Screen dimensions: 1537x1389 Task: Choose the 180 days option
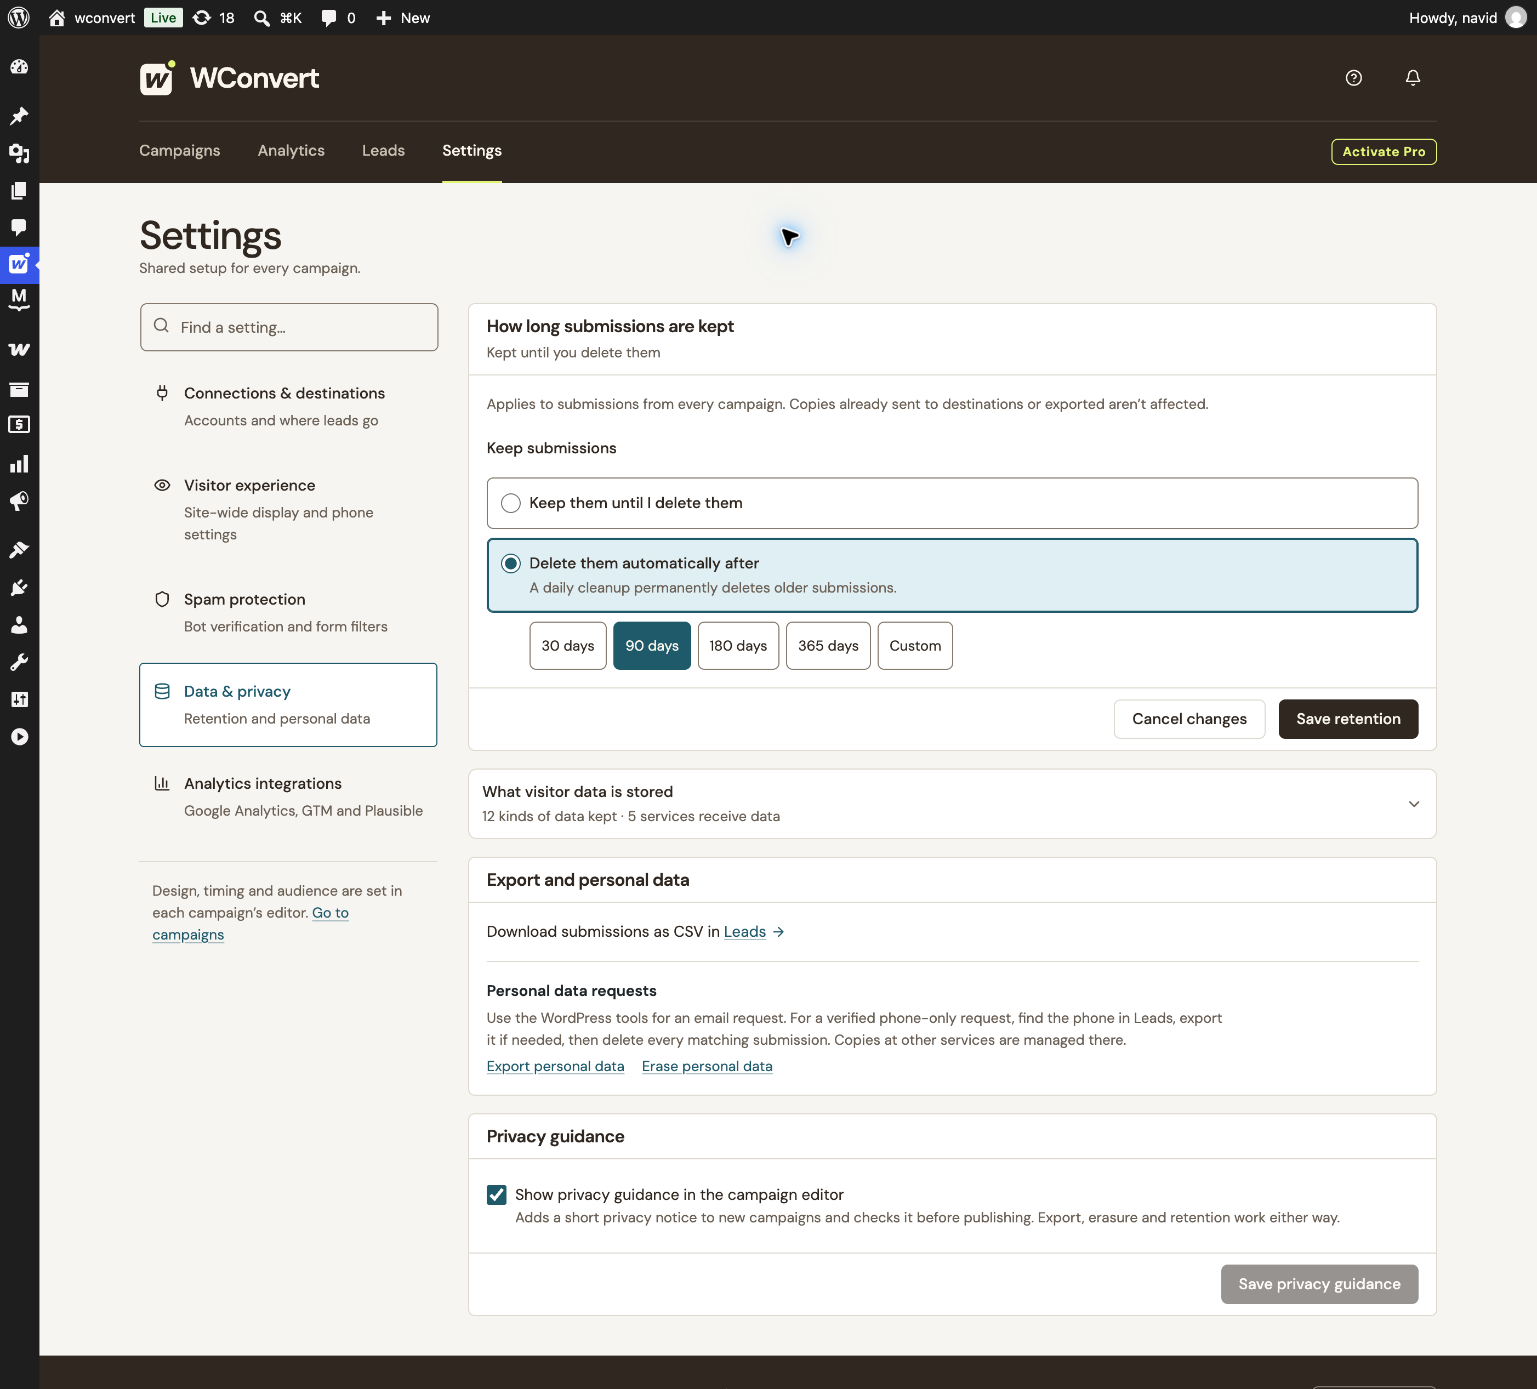pyautogui.click(x=738, y=646)
